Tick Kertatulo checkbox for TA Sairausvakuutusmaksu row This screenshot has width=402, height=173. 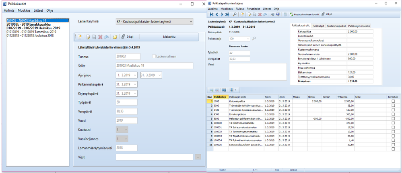click(393, 127)
